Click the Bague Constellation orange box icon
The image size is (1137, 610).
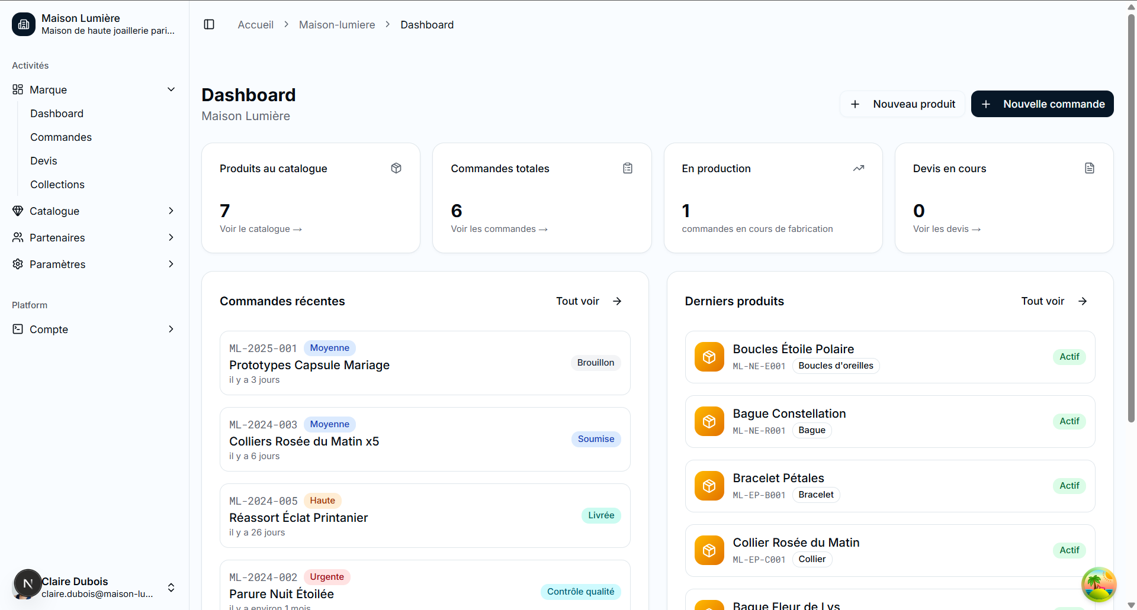click(709, 421)
